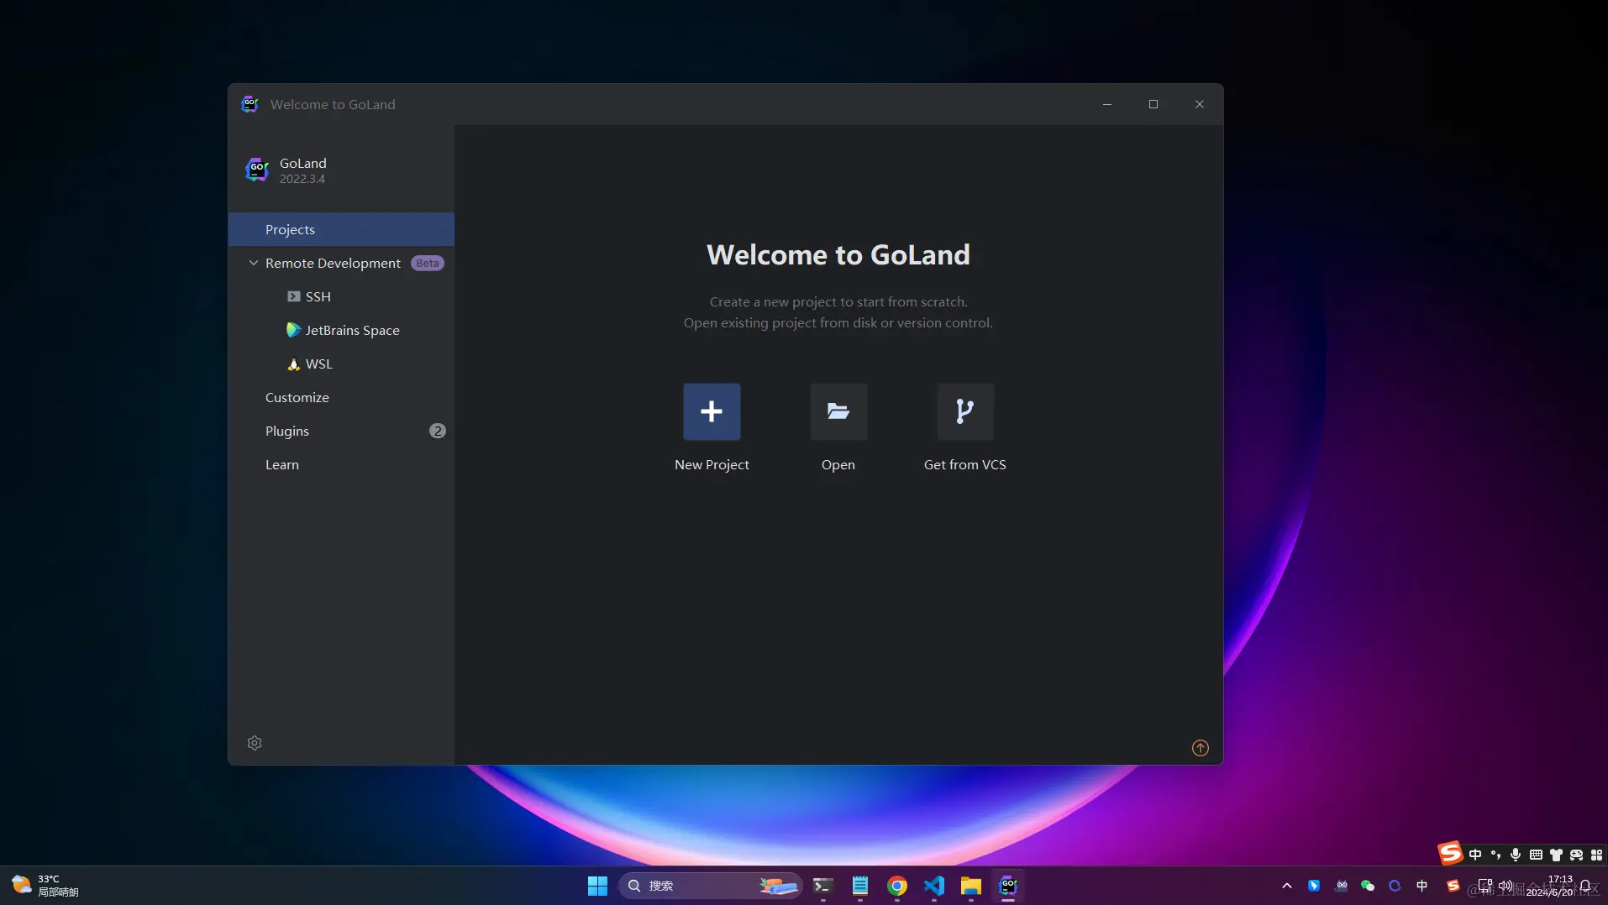Open the Customize tab
This screenshot has height=905, width=1608.
tap(341, 397)
